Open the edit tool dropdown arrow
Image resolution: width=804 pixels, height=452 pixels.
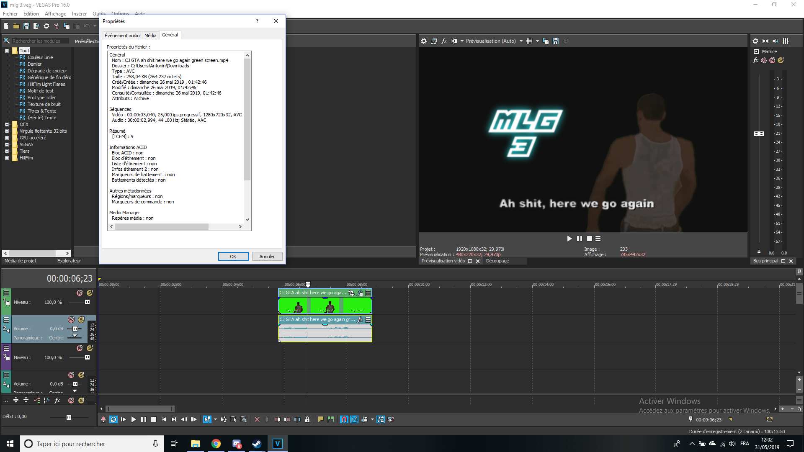[x=215, y=419]
